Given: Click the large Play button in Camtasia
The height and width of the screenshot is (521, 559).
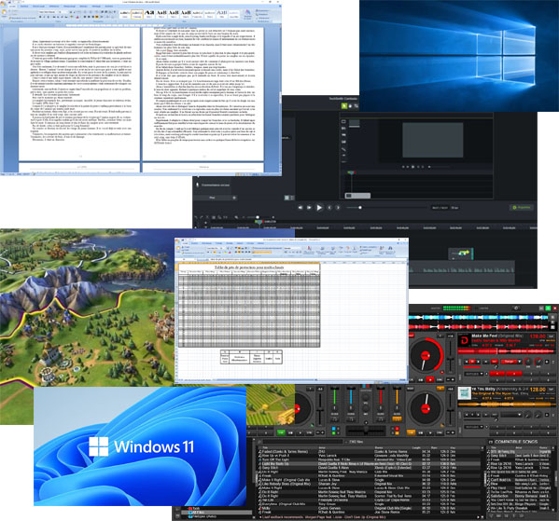Looking at the screenshot, I should point(319,207).
